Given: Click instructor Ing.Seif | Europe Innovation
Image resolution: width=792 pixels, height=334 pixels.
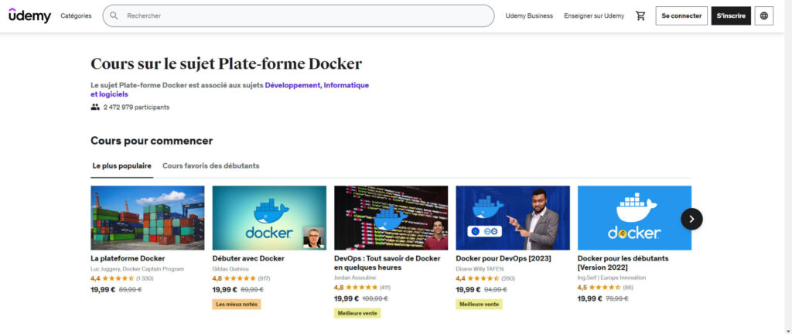Looking at the screenshot, I should (612, 278).
